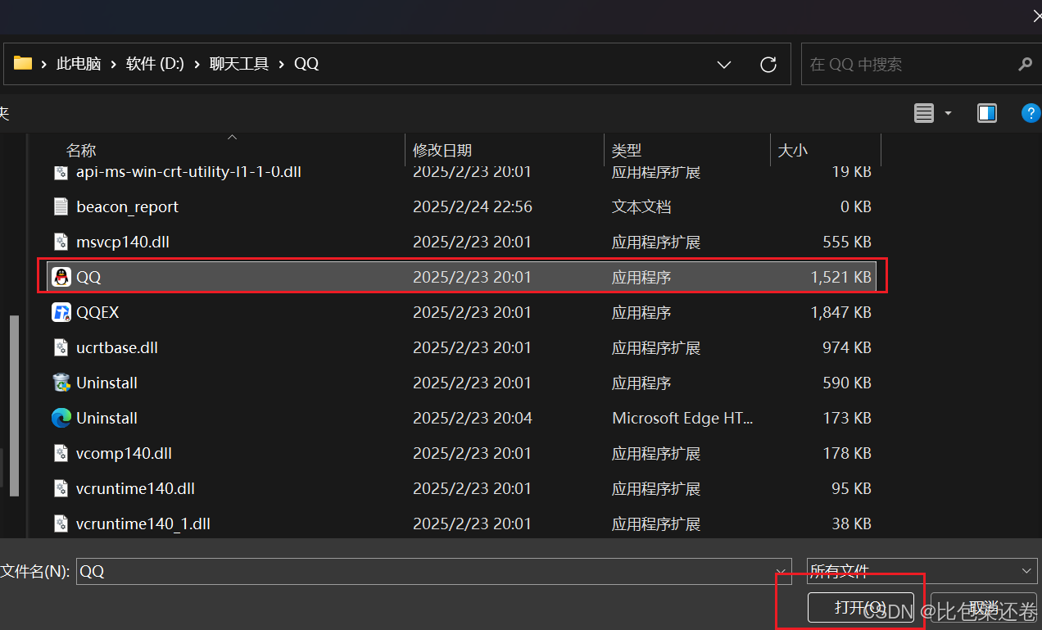
Task: Sort by 名称 column header
Action: click(x=81, y=151)
